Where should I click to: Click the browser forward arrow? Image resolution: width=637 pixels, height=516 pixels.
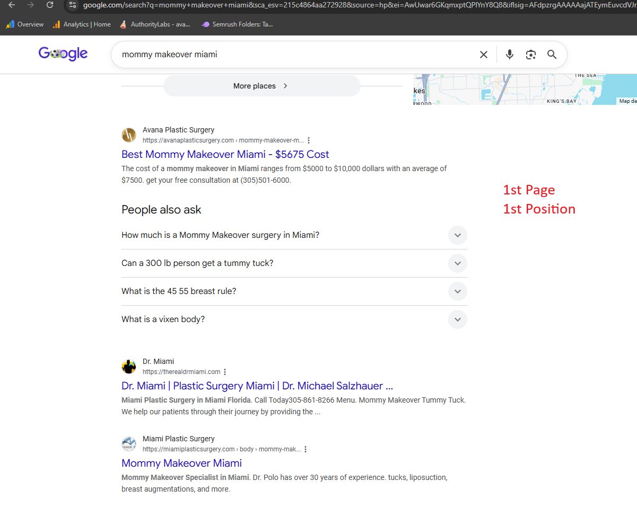click(x=30, y=5)
